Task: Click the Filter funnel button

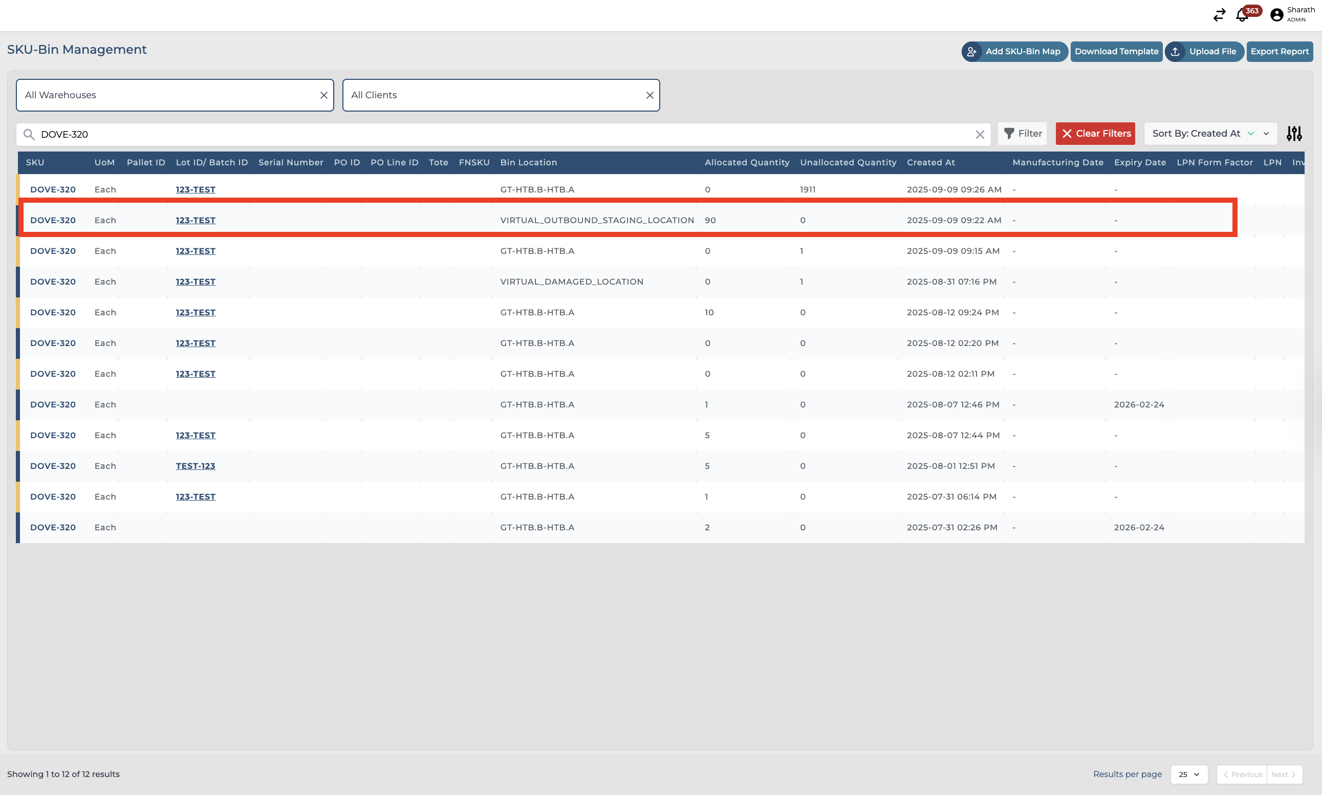Action: pos(1022,134)
